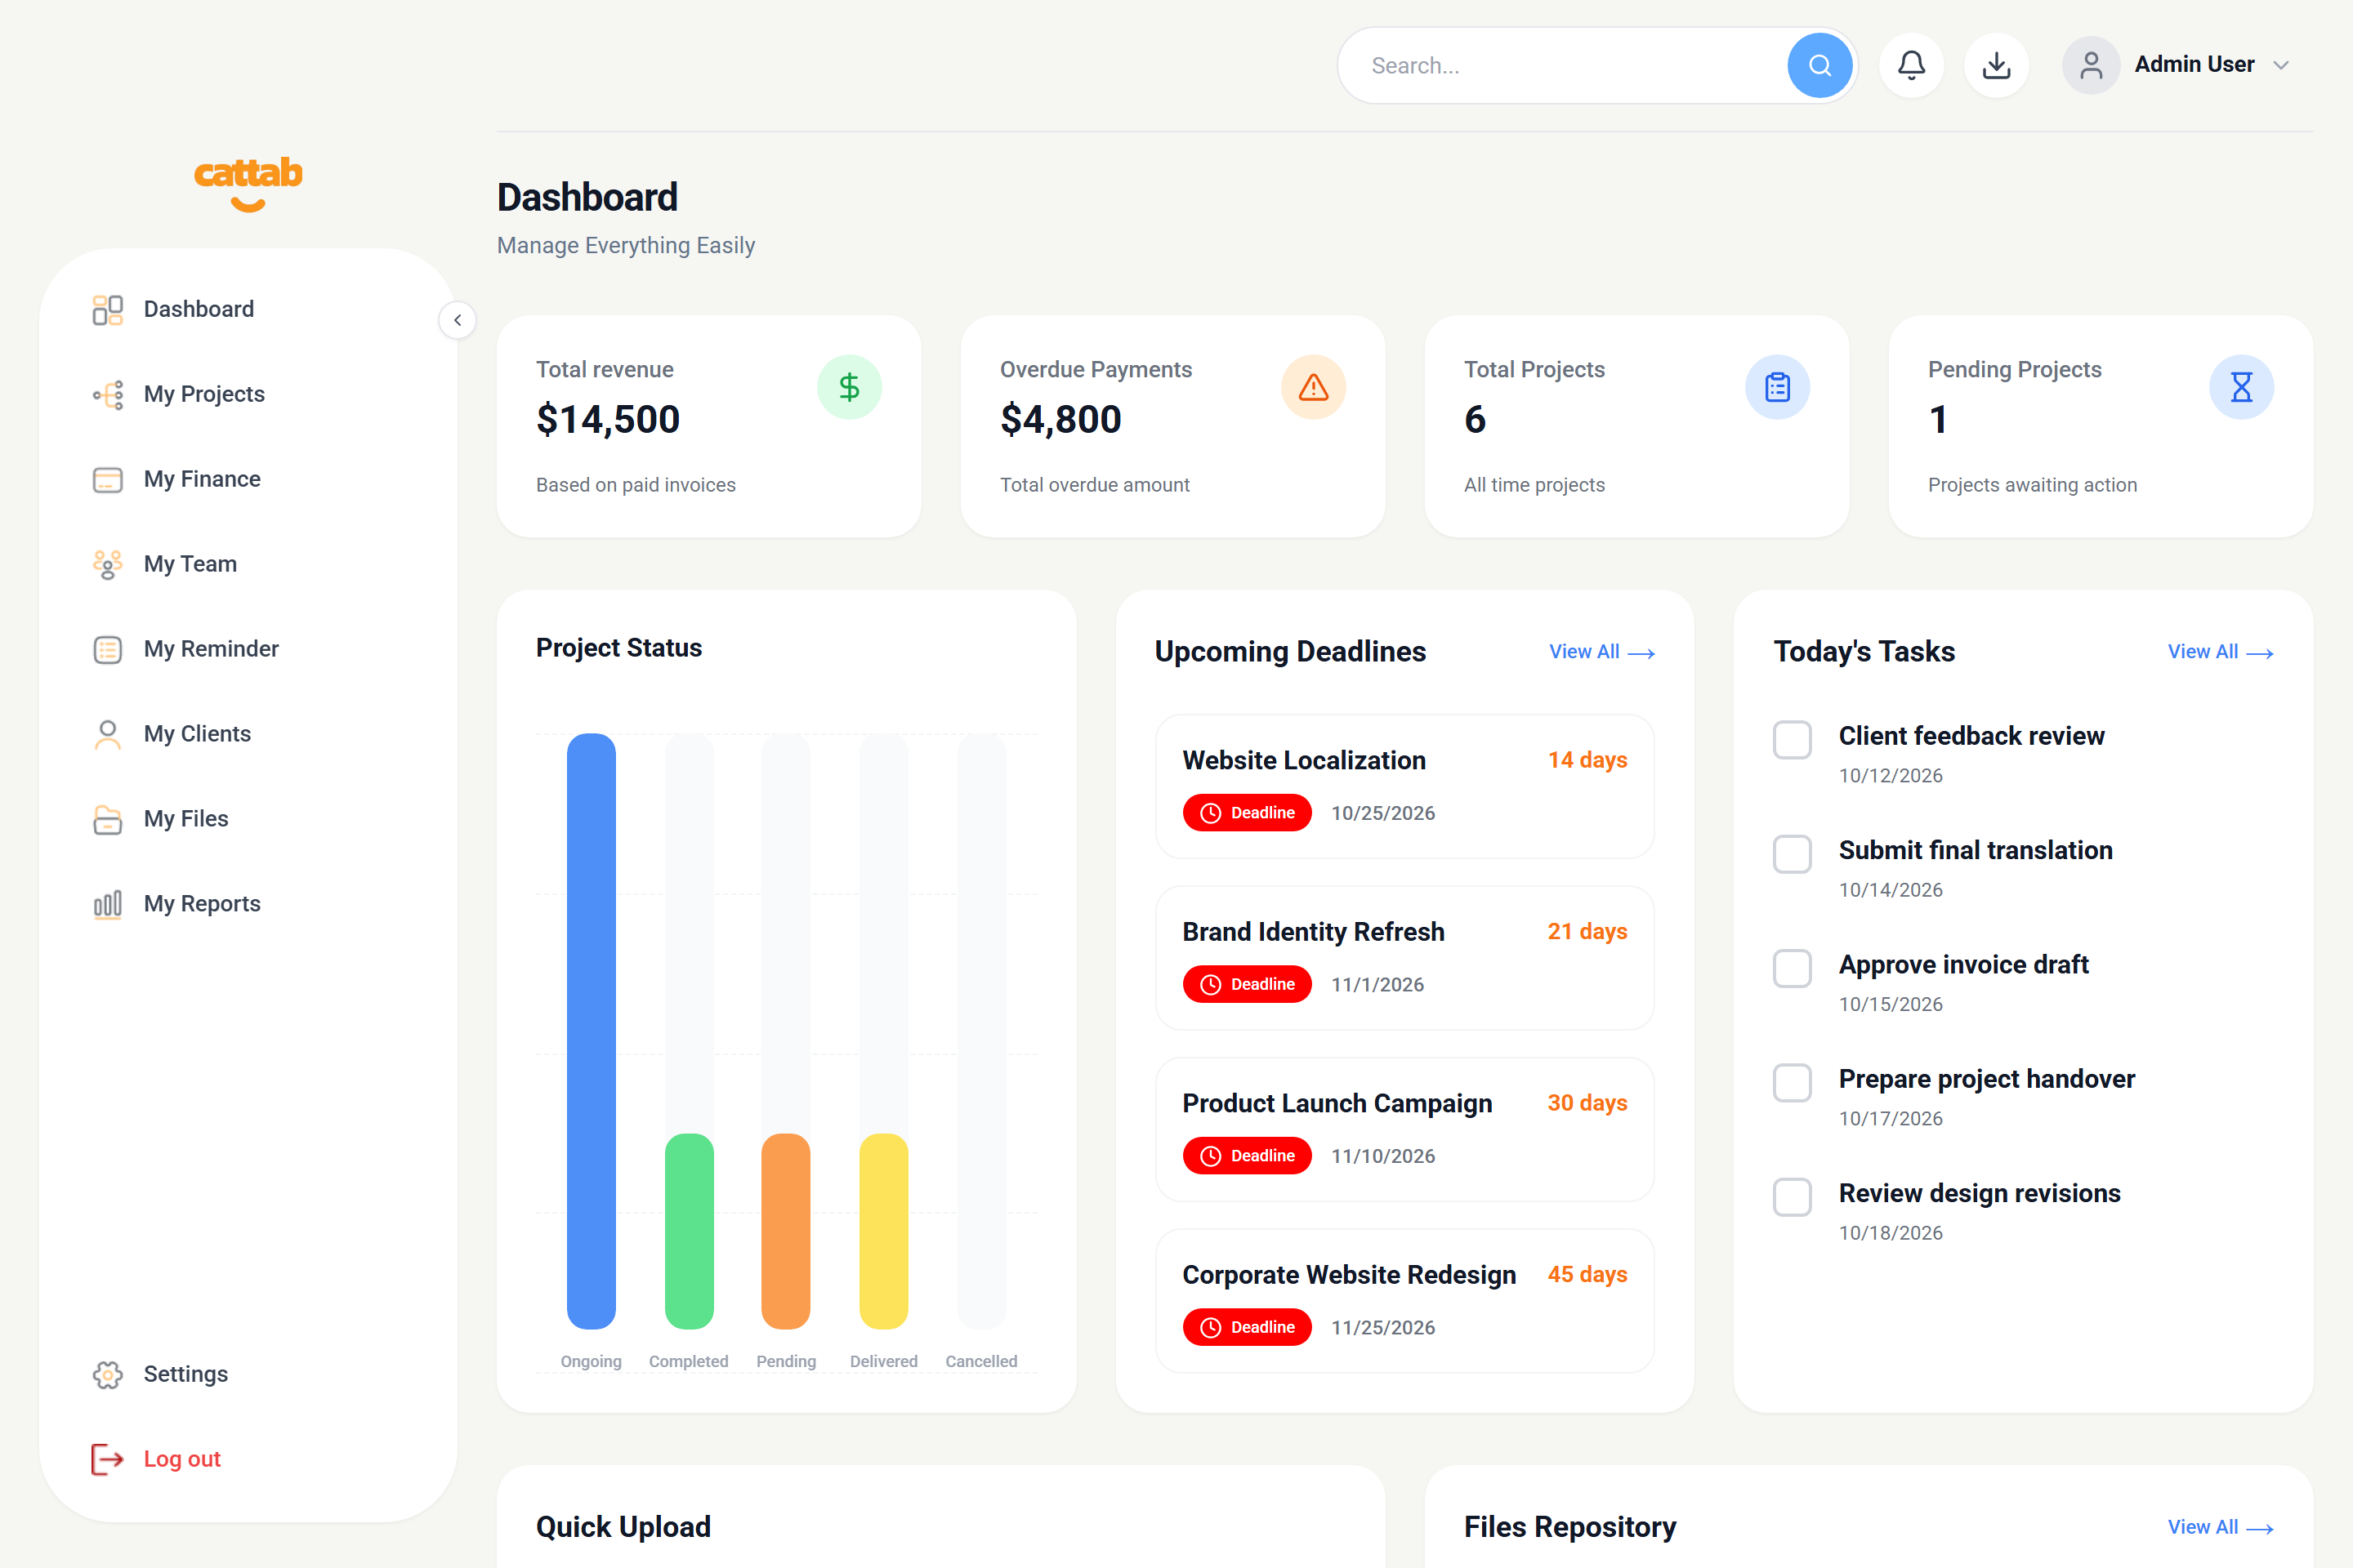Click the Pending Projects hourglass icon
The height and width of the screenshot is (1568, 2353).
2241,387
